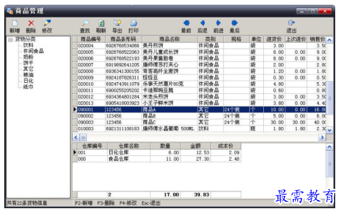
Task: Click the 成本价 column header
Action: [x=226, y=146]
